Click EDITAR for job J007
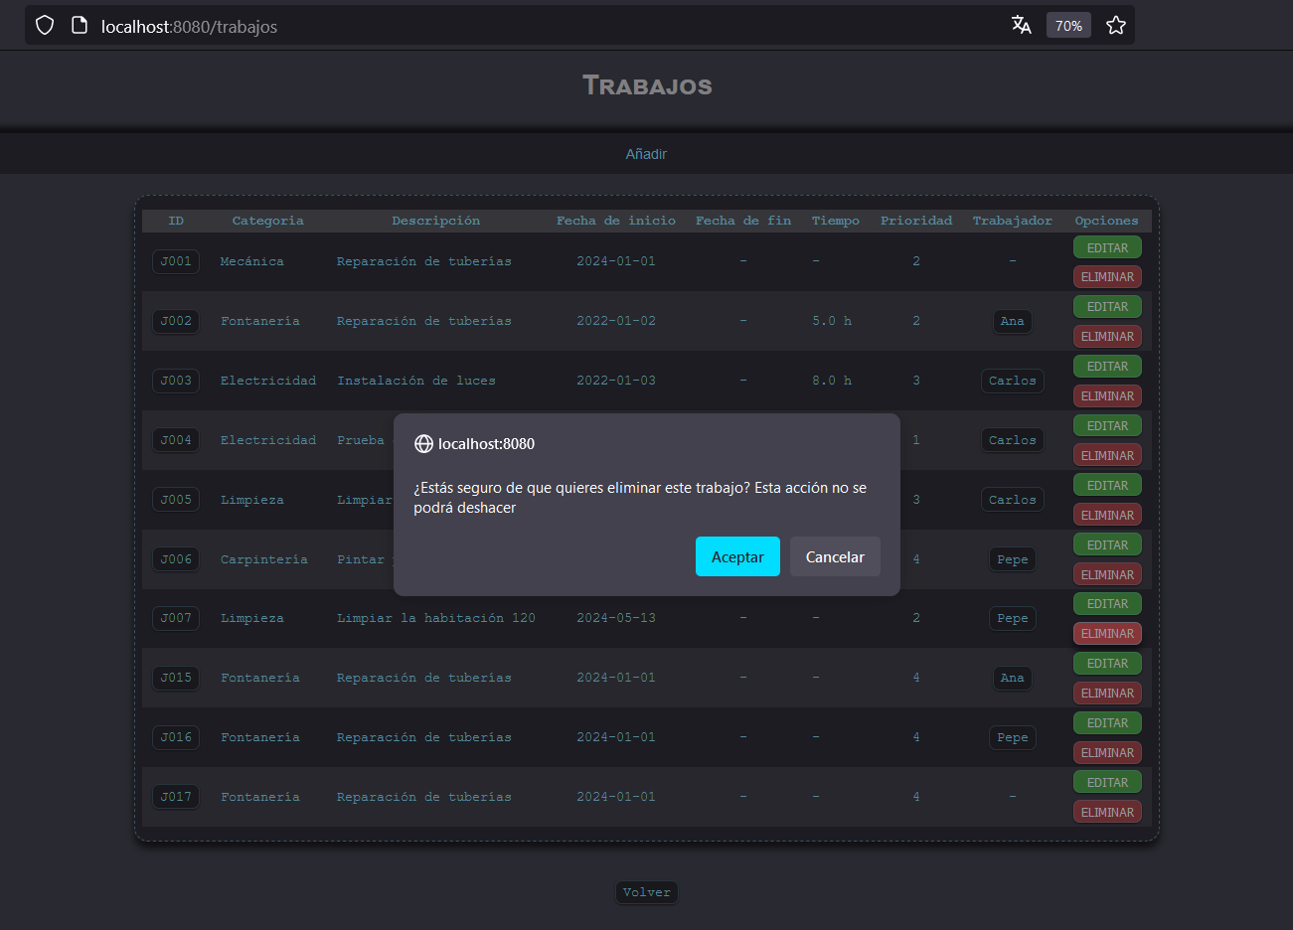This screenshot has width=1293, height=930. tap(1107, 603)
